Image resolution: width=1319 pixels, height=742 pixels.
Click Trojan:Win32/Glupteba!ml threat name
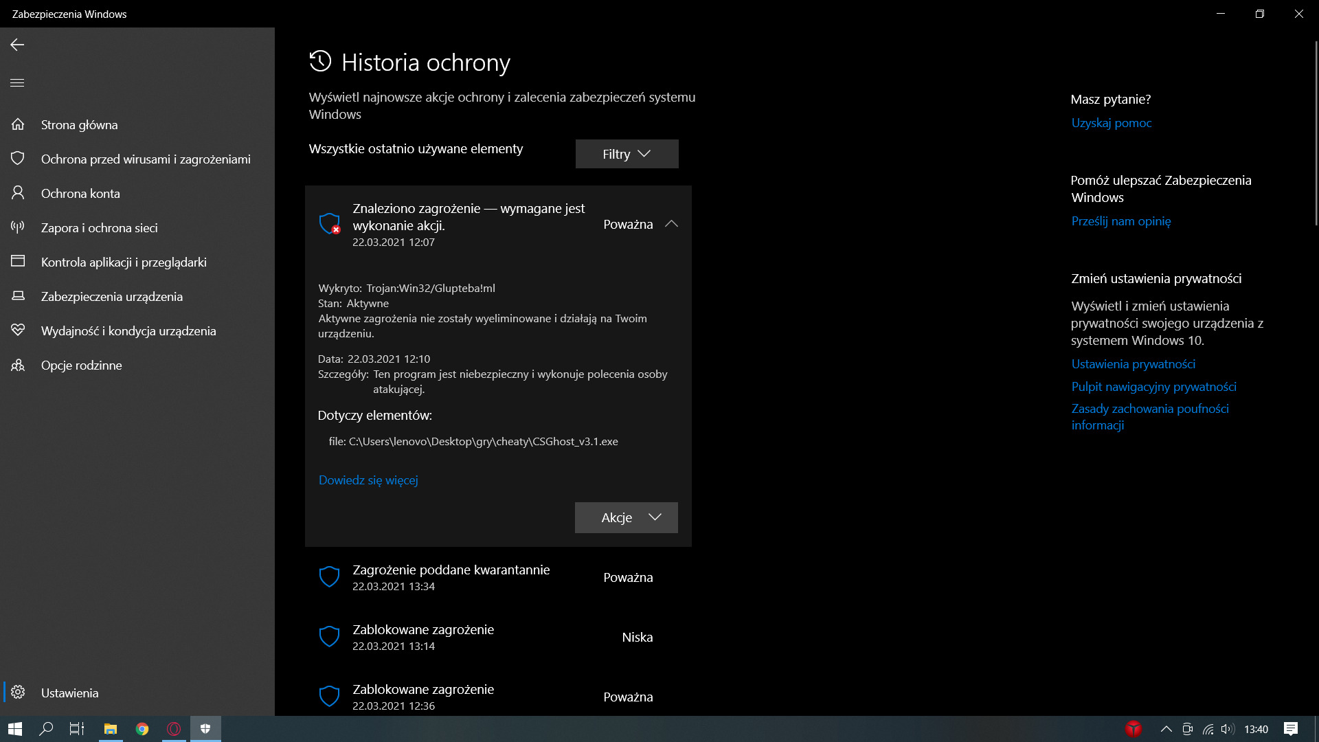click(431, 288)
